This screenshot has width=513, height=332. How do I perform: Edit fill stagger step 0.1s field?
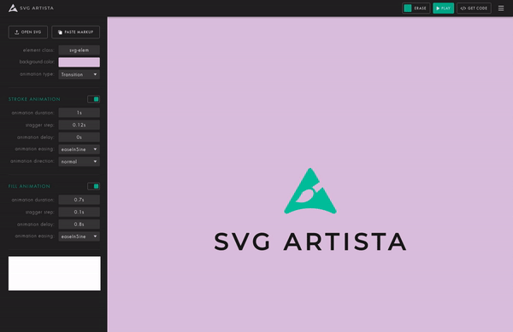point(80,212)
